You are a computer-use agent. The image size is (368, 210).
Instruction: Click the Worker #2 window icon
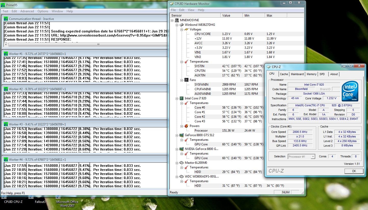(x=6, y=89)
